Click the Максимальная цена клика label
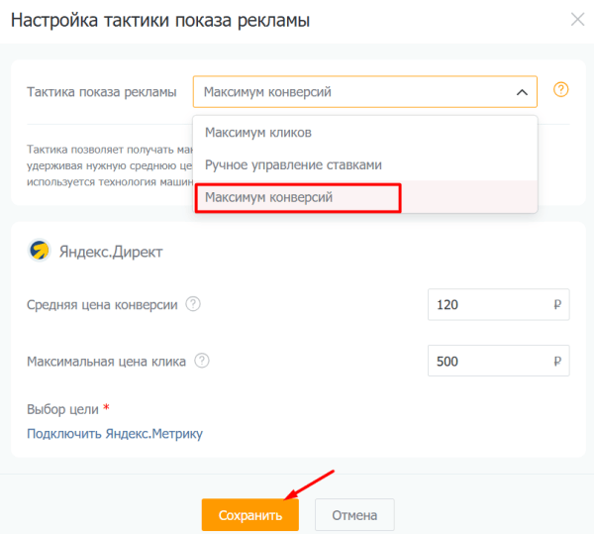This screenshot has height=534, width=594. 106,362
